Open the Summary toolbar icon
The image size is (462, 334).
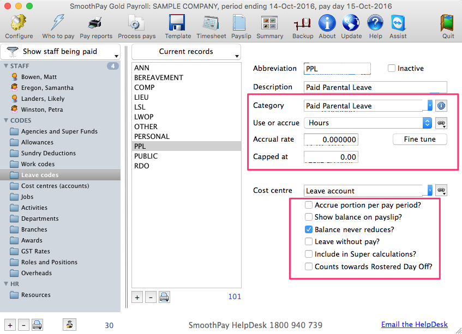pos(269,27)
